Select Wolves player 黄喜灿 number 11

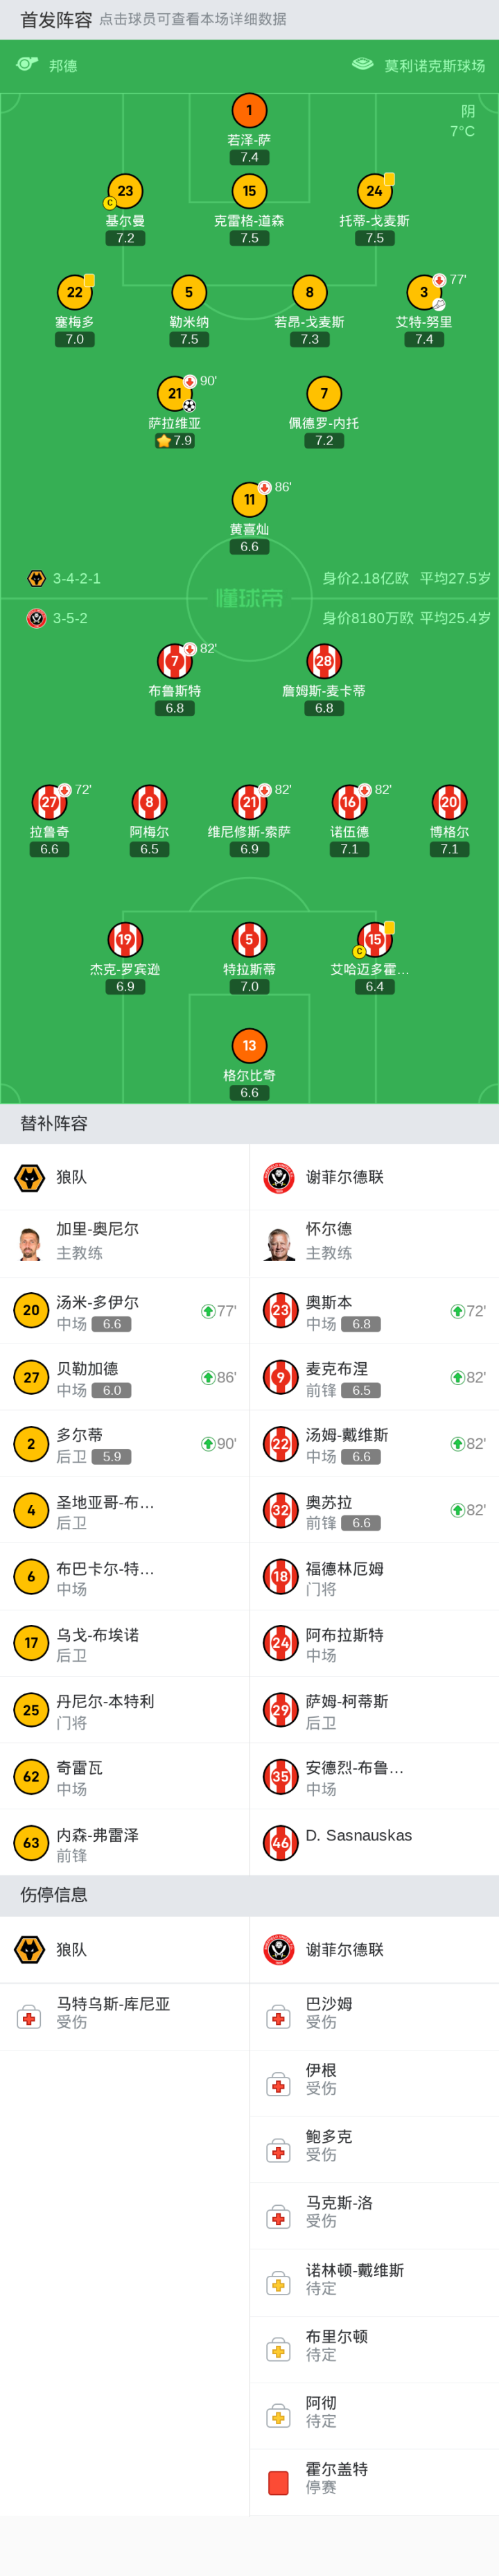pos(249,499)
